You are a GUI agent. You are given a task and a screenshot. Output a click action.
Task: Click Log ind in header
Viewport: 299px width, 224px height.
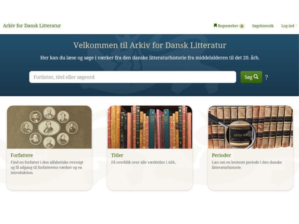(288, 26)
